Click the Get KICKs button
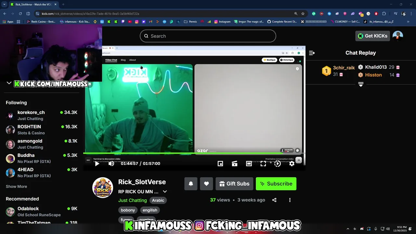416x234 pixels. coord(372,36)
